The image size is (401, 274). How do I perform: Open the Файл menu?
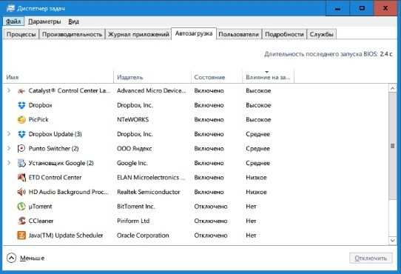click(x=13, y=21)
